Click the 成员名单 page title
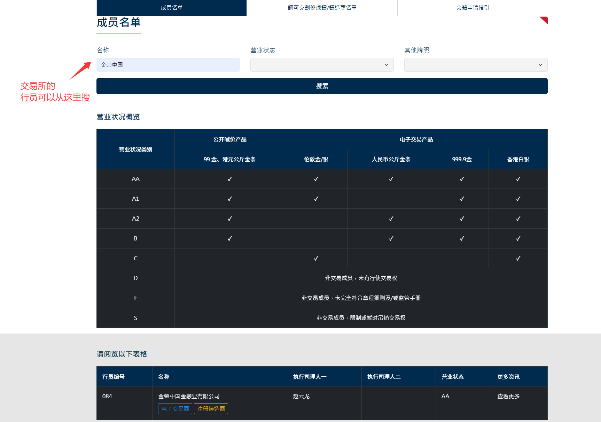The image size is (601, 422). tap(119, 22)
